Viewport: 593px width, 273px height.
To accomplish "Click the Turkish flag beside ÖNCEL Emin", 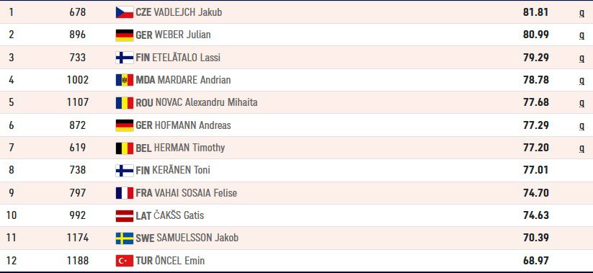I will click(125, 261).
